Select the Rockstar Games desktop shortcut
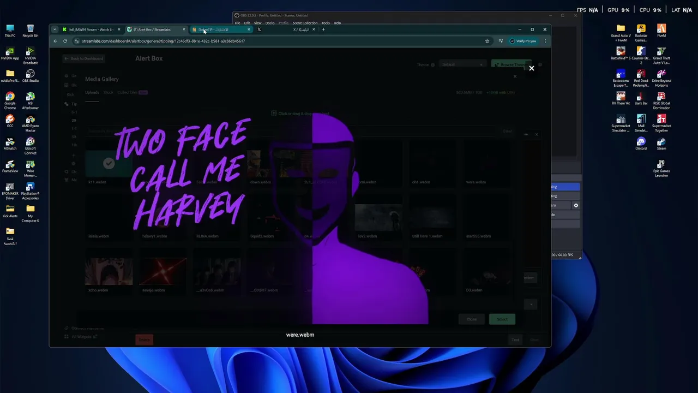 [x=641, y=33]
